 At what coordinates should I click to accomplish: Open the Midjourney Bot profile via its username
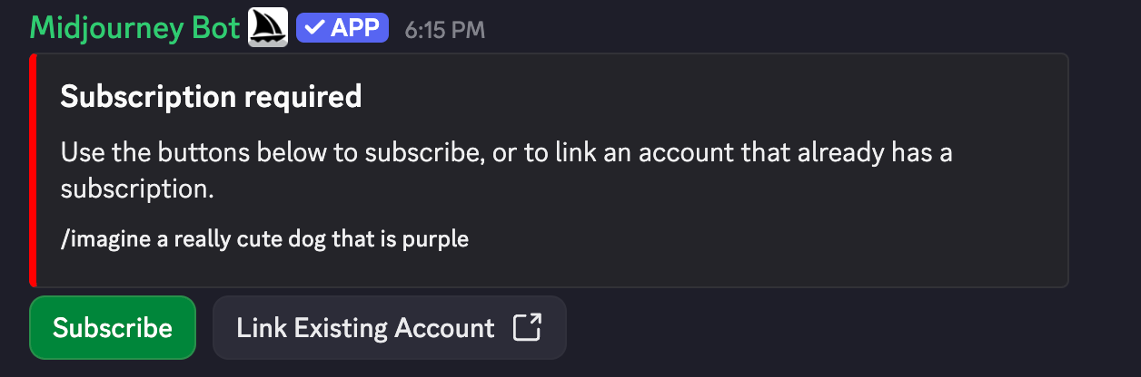point(134,28)
